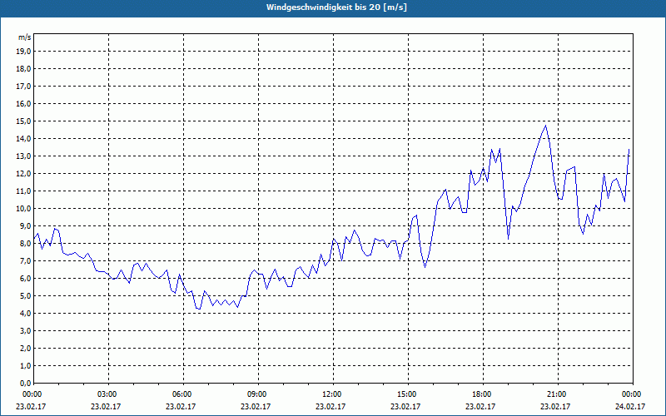Click the '17,0' y-axis value

tap(24, 87)
